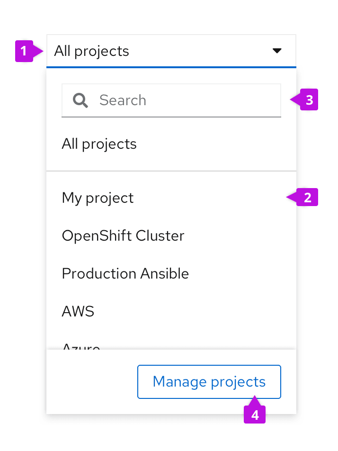Select My project from the list
Screen dimensions: 338x451
(98, 198)
